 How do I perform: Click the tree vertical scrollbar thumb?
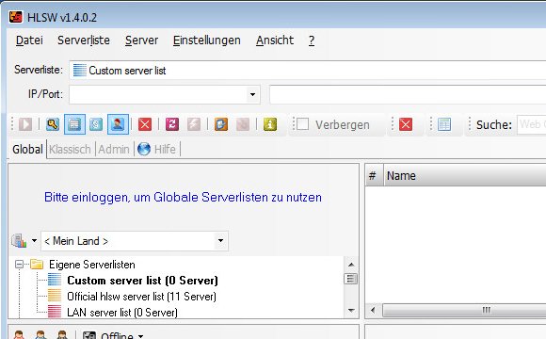[x=351, y=279]
